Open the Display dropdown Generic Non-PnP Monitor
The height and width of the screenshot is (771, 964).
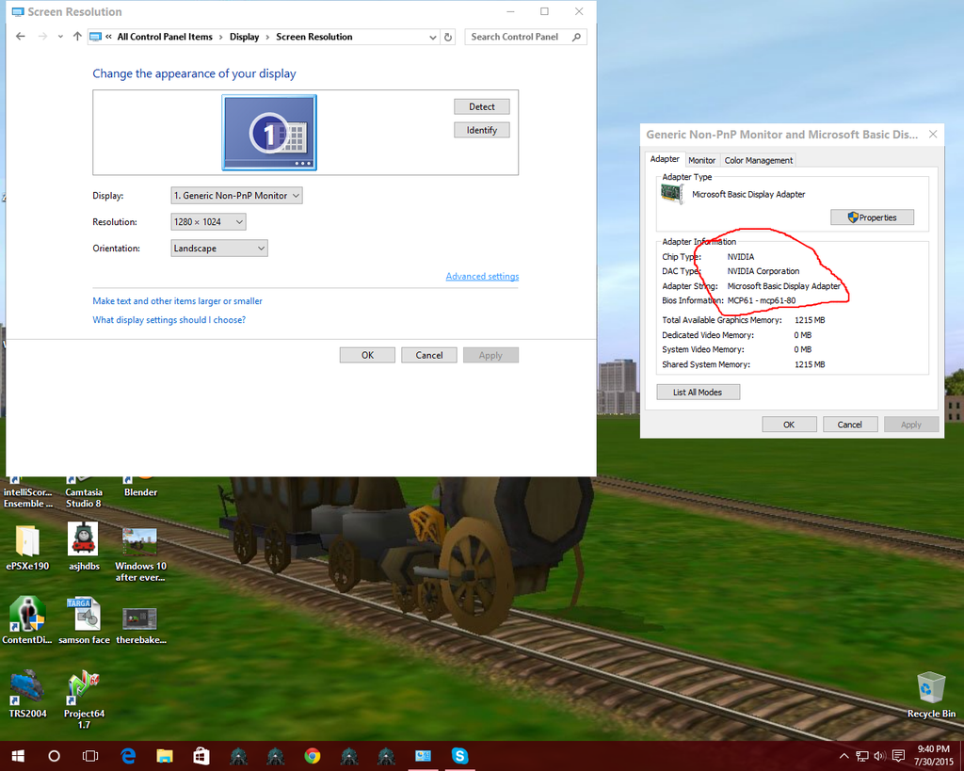236,196
